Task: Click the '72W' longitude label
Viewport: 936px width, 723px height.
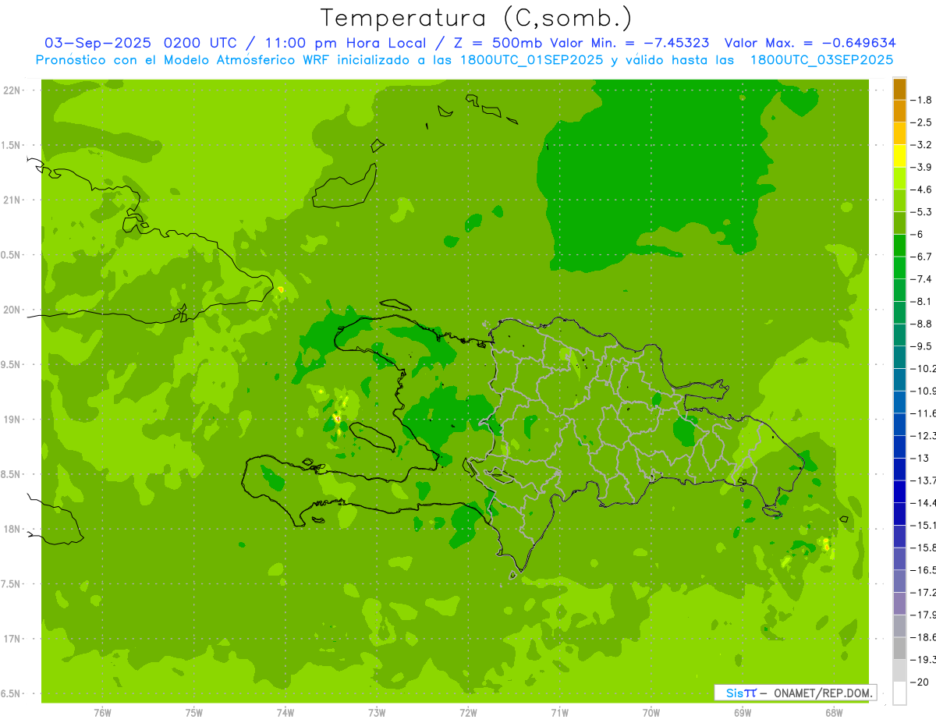Action: coord(468,713)
